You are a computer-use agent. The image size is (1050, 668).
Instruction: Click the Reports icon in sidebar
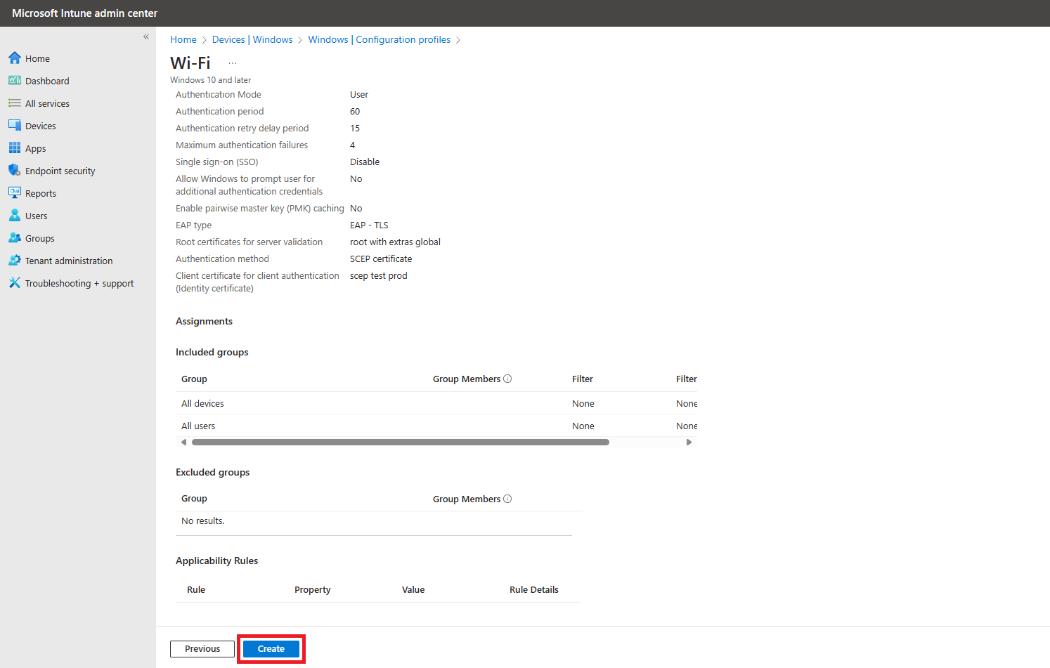pyautogui.click(x=15, y=192)
